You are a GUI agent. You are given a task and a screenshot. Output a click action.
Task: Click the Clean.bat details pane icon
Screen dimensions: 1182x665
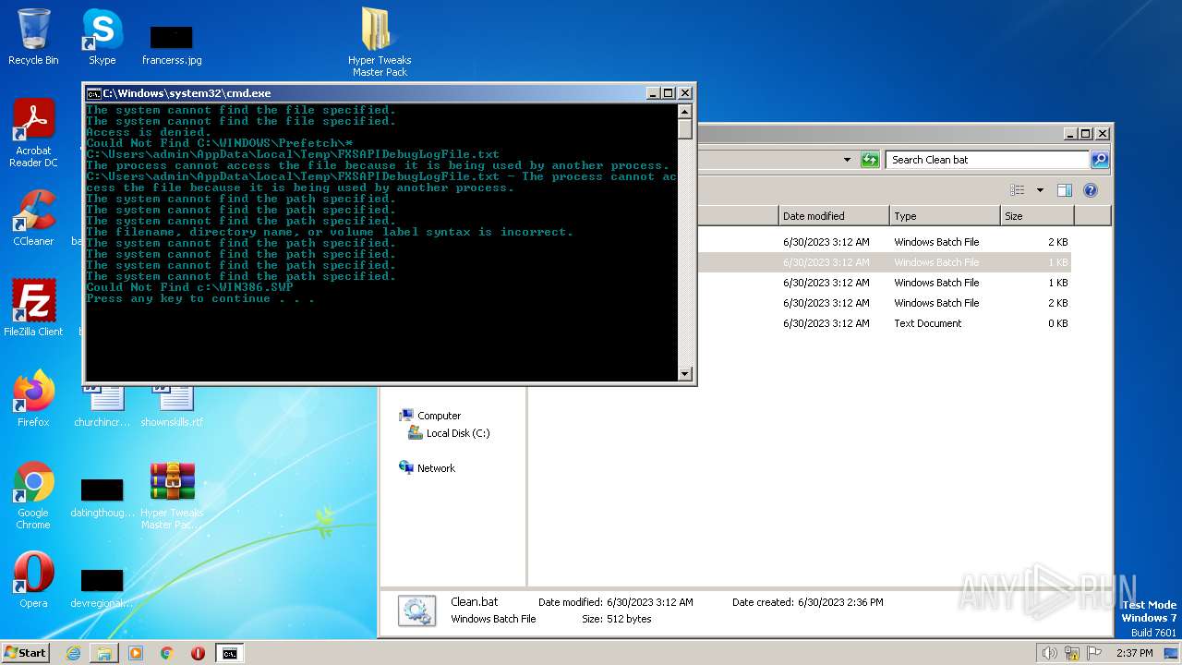pyautogui.click(x=416, y=611)
